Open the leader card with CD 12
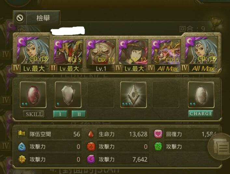This screenshot has width=230, height=174. point(33,50)
